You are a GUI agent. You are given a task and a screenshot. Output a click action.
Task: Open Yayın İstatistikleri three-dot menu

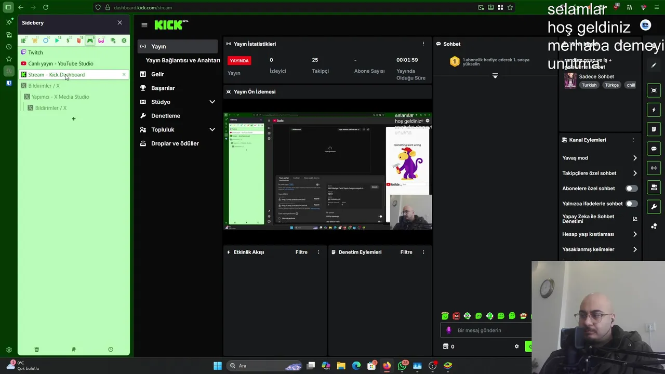423,44
